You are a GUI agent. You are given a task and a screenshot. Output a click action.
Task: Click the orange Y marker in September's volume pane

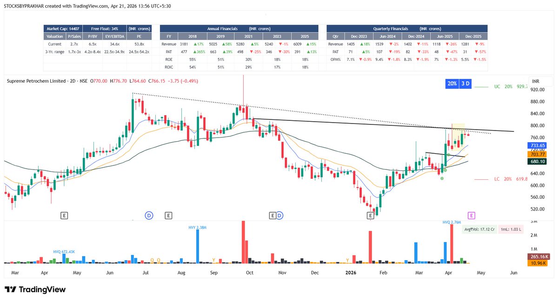(213, 260)
